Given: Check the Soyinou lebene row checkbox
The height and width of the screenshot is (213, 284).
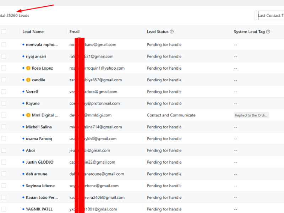Looking at the screenshot, I should coord(4,186).
